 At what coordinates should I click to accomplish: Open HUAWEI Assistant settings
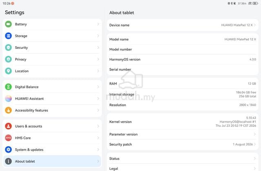pyautogui.click(x=52, y=99)
